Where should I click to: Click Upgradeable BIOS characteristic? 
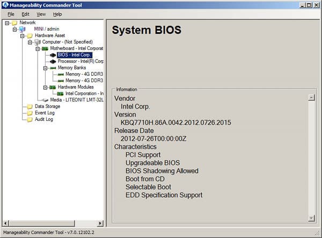[152, 163]
